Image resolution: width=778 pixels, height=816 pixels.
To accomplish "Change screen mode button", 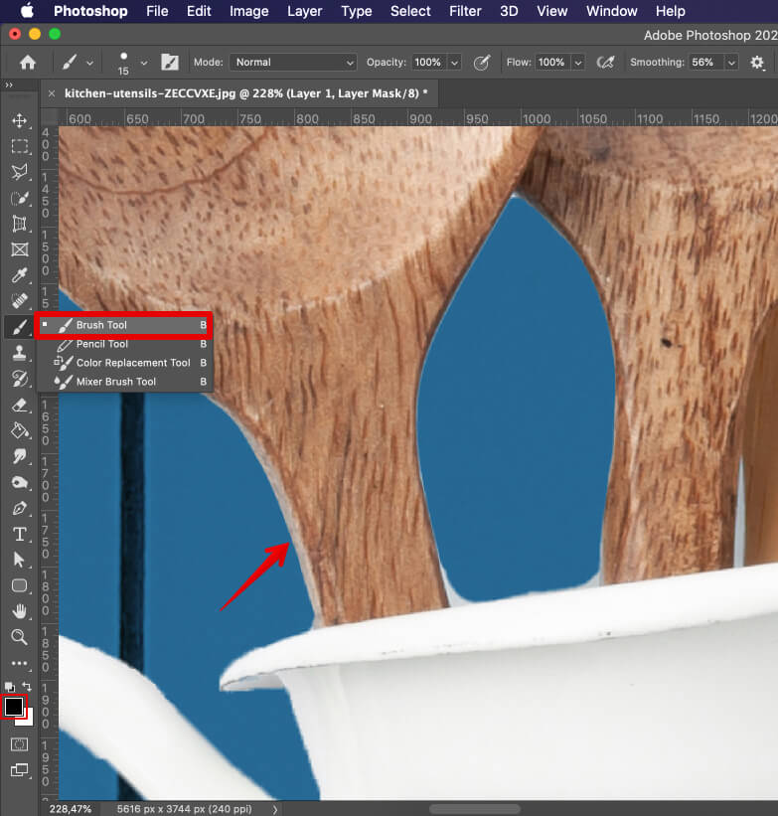I will (20, 770).
